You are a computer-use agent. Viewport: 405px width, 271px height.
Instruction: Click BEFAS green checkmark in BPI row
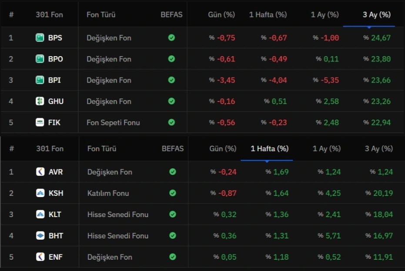pyautogui.click(x=171, y=80)
